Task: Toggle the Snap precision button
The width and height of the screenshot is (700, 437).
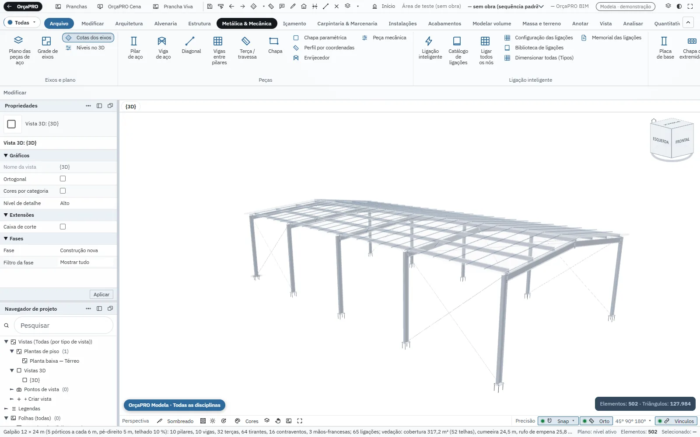Action: pos(558,421)
